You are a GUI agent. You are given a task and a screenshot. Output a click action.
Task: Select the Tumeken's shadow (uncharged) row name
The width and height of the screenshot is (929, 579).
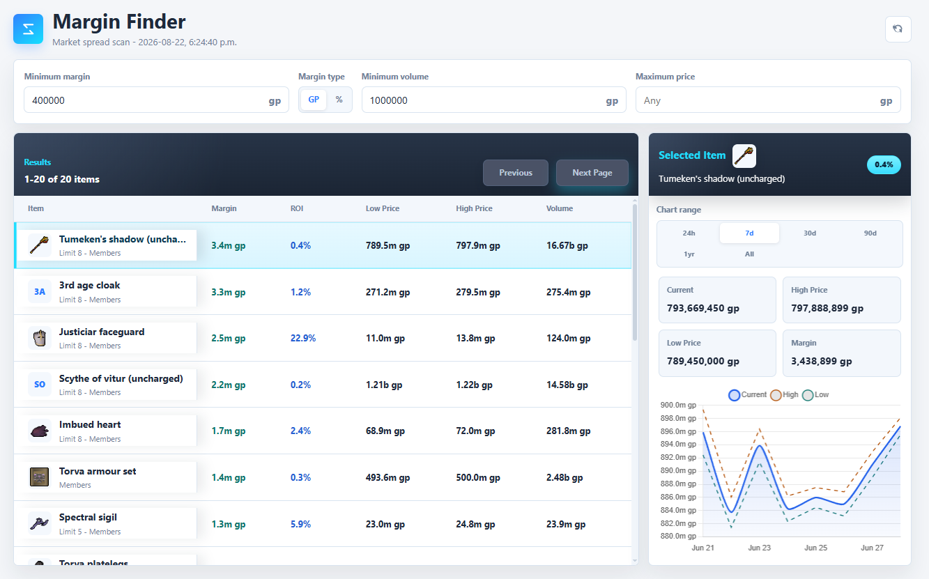123,239
